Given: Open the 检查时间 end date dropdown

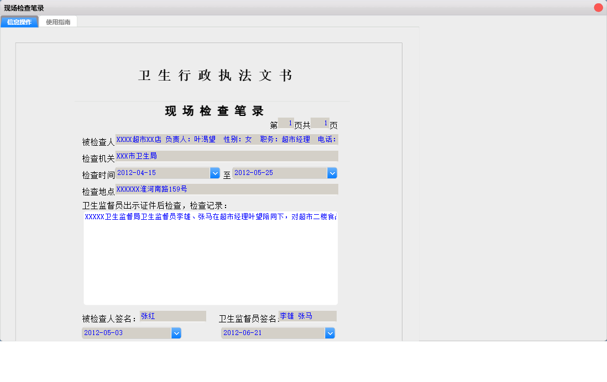Looking at the screenshot, I should click(332, 173).
